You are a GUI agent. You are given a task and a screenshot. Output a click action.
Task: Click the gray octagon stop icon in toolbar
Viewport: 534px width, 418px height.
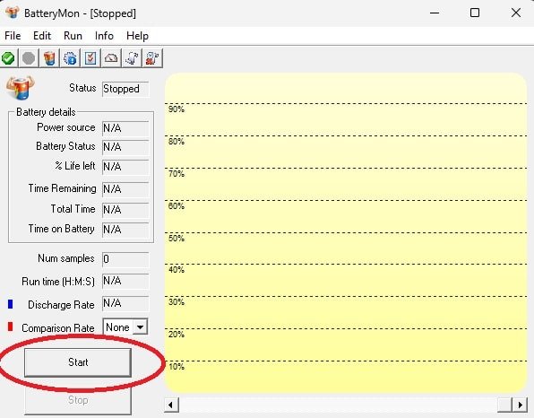pyautogui.click(x=29, y=58)
